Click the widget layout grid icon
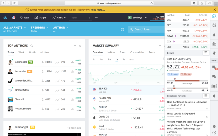 [122, 29]
